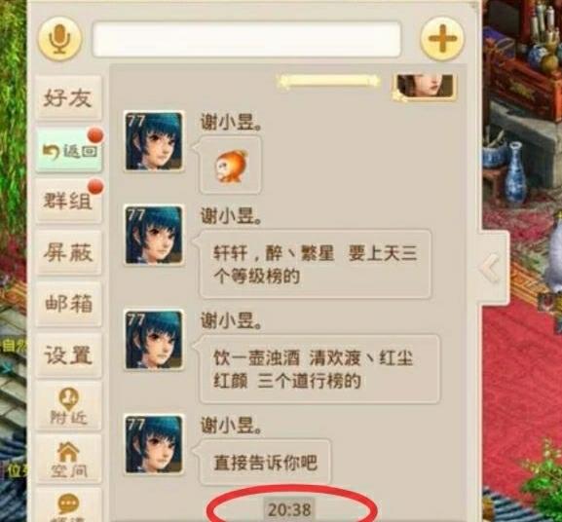Click the red notification dot on 返回
562x522 pixels.
click(x=95, y=135)
